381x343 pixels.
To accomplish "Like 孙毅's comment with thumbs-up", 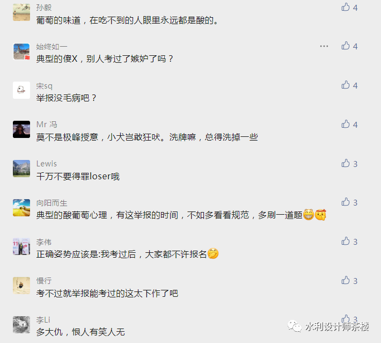I will (345, 8).
